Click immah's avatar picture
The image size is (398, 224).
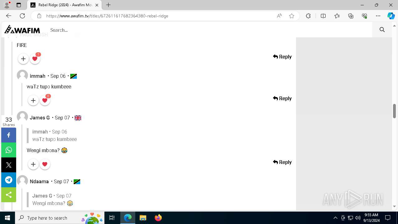pyautogui.click(x=22, y=75)
